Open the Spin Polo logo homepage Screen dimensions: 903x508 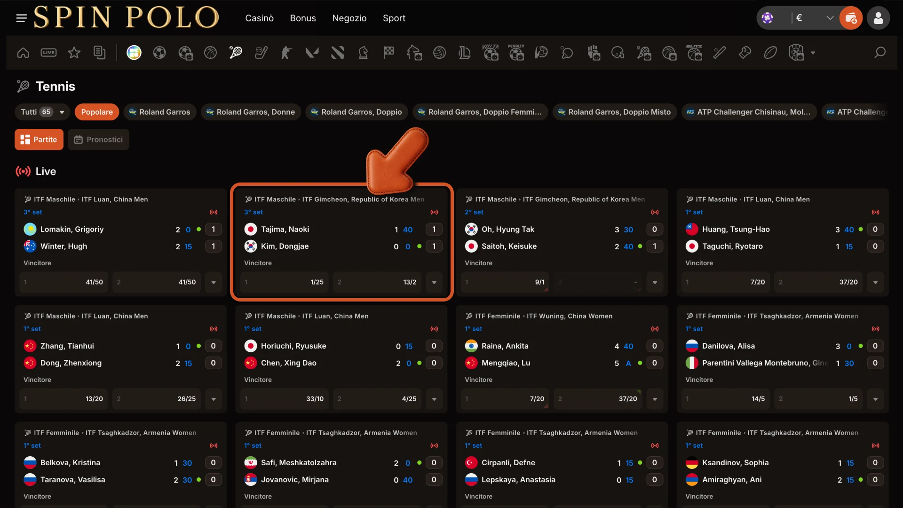[x=126, y=17]
